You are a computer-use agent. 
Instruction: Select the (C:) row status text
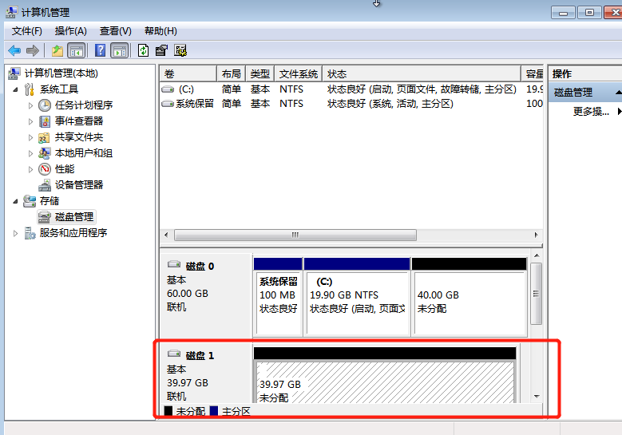pos(422,89)
